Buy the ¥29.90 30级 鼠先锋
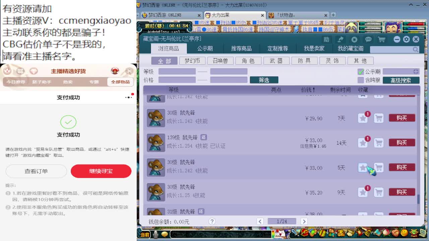This screenshot has width=429, height=241. [x=402, y=118]
